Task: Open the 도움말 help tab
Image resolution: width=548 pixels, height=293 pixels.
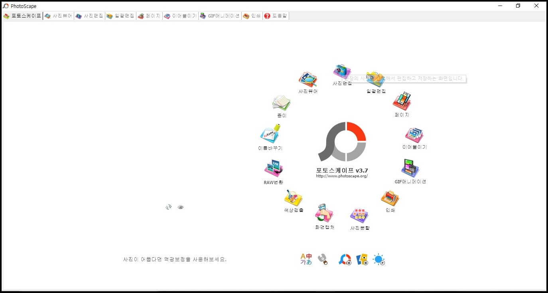Action: coord(276,16)
